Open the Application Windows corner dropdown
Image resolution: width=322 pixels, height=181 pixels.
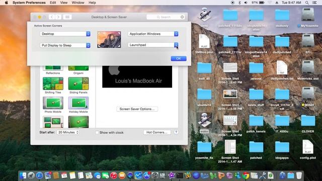(x=153, y=34)
